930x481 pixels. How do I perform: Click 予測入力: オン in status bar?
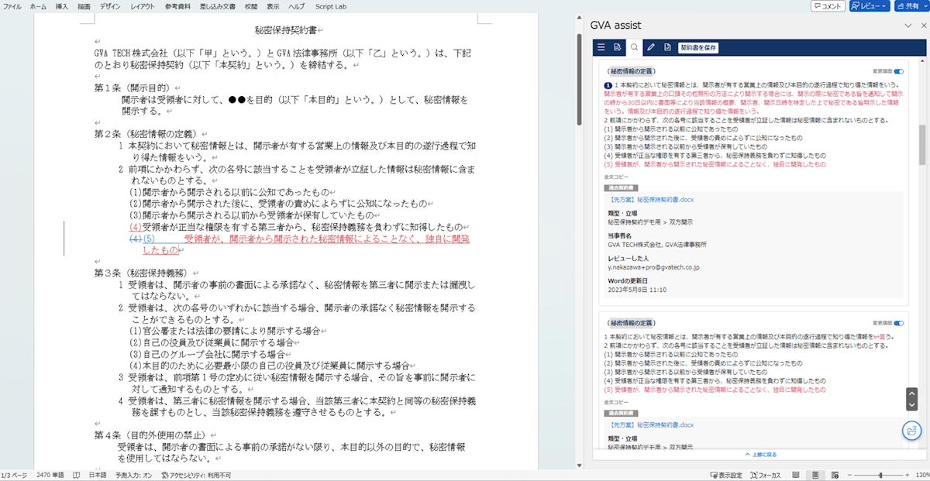[x=133, y=475]
